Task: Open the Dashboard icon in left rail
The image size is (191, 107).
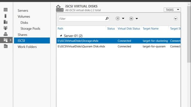Action: (x=6, y=10)
